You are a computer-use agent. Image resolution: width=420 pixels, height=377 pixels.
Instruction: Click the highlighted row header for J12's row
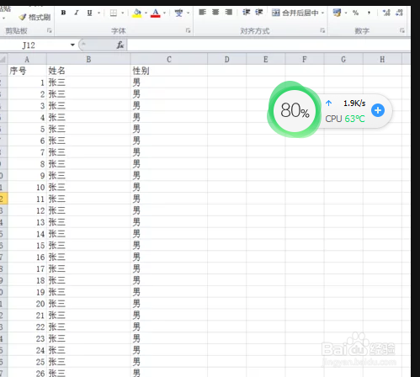(x=3, y=199)
